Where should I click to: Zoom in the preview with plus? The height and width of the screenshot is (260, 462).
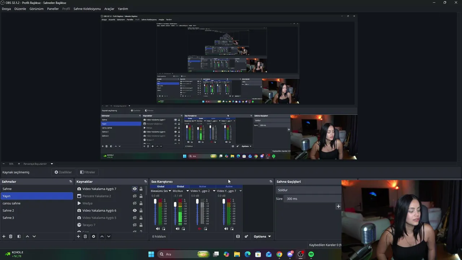coord(18,164)
